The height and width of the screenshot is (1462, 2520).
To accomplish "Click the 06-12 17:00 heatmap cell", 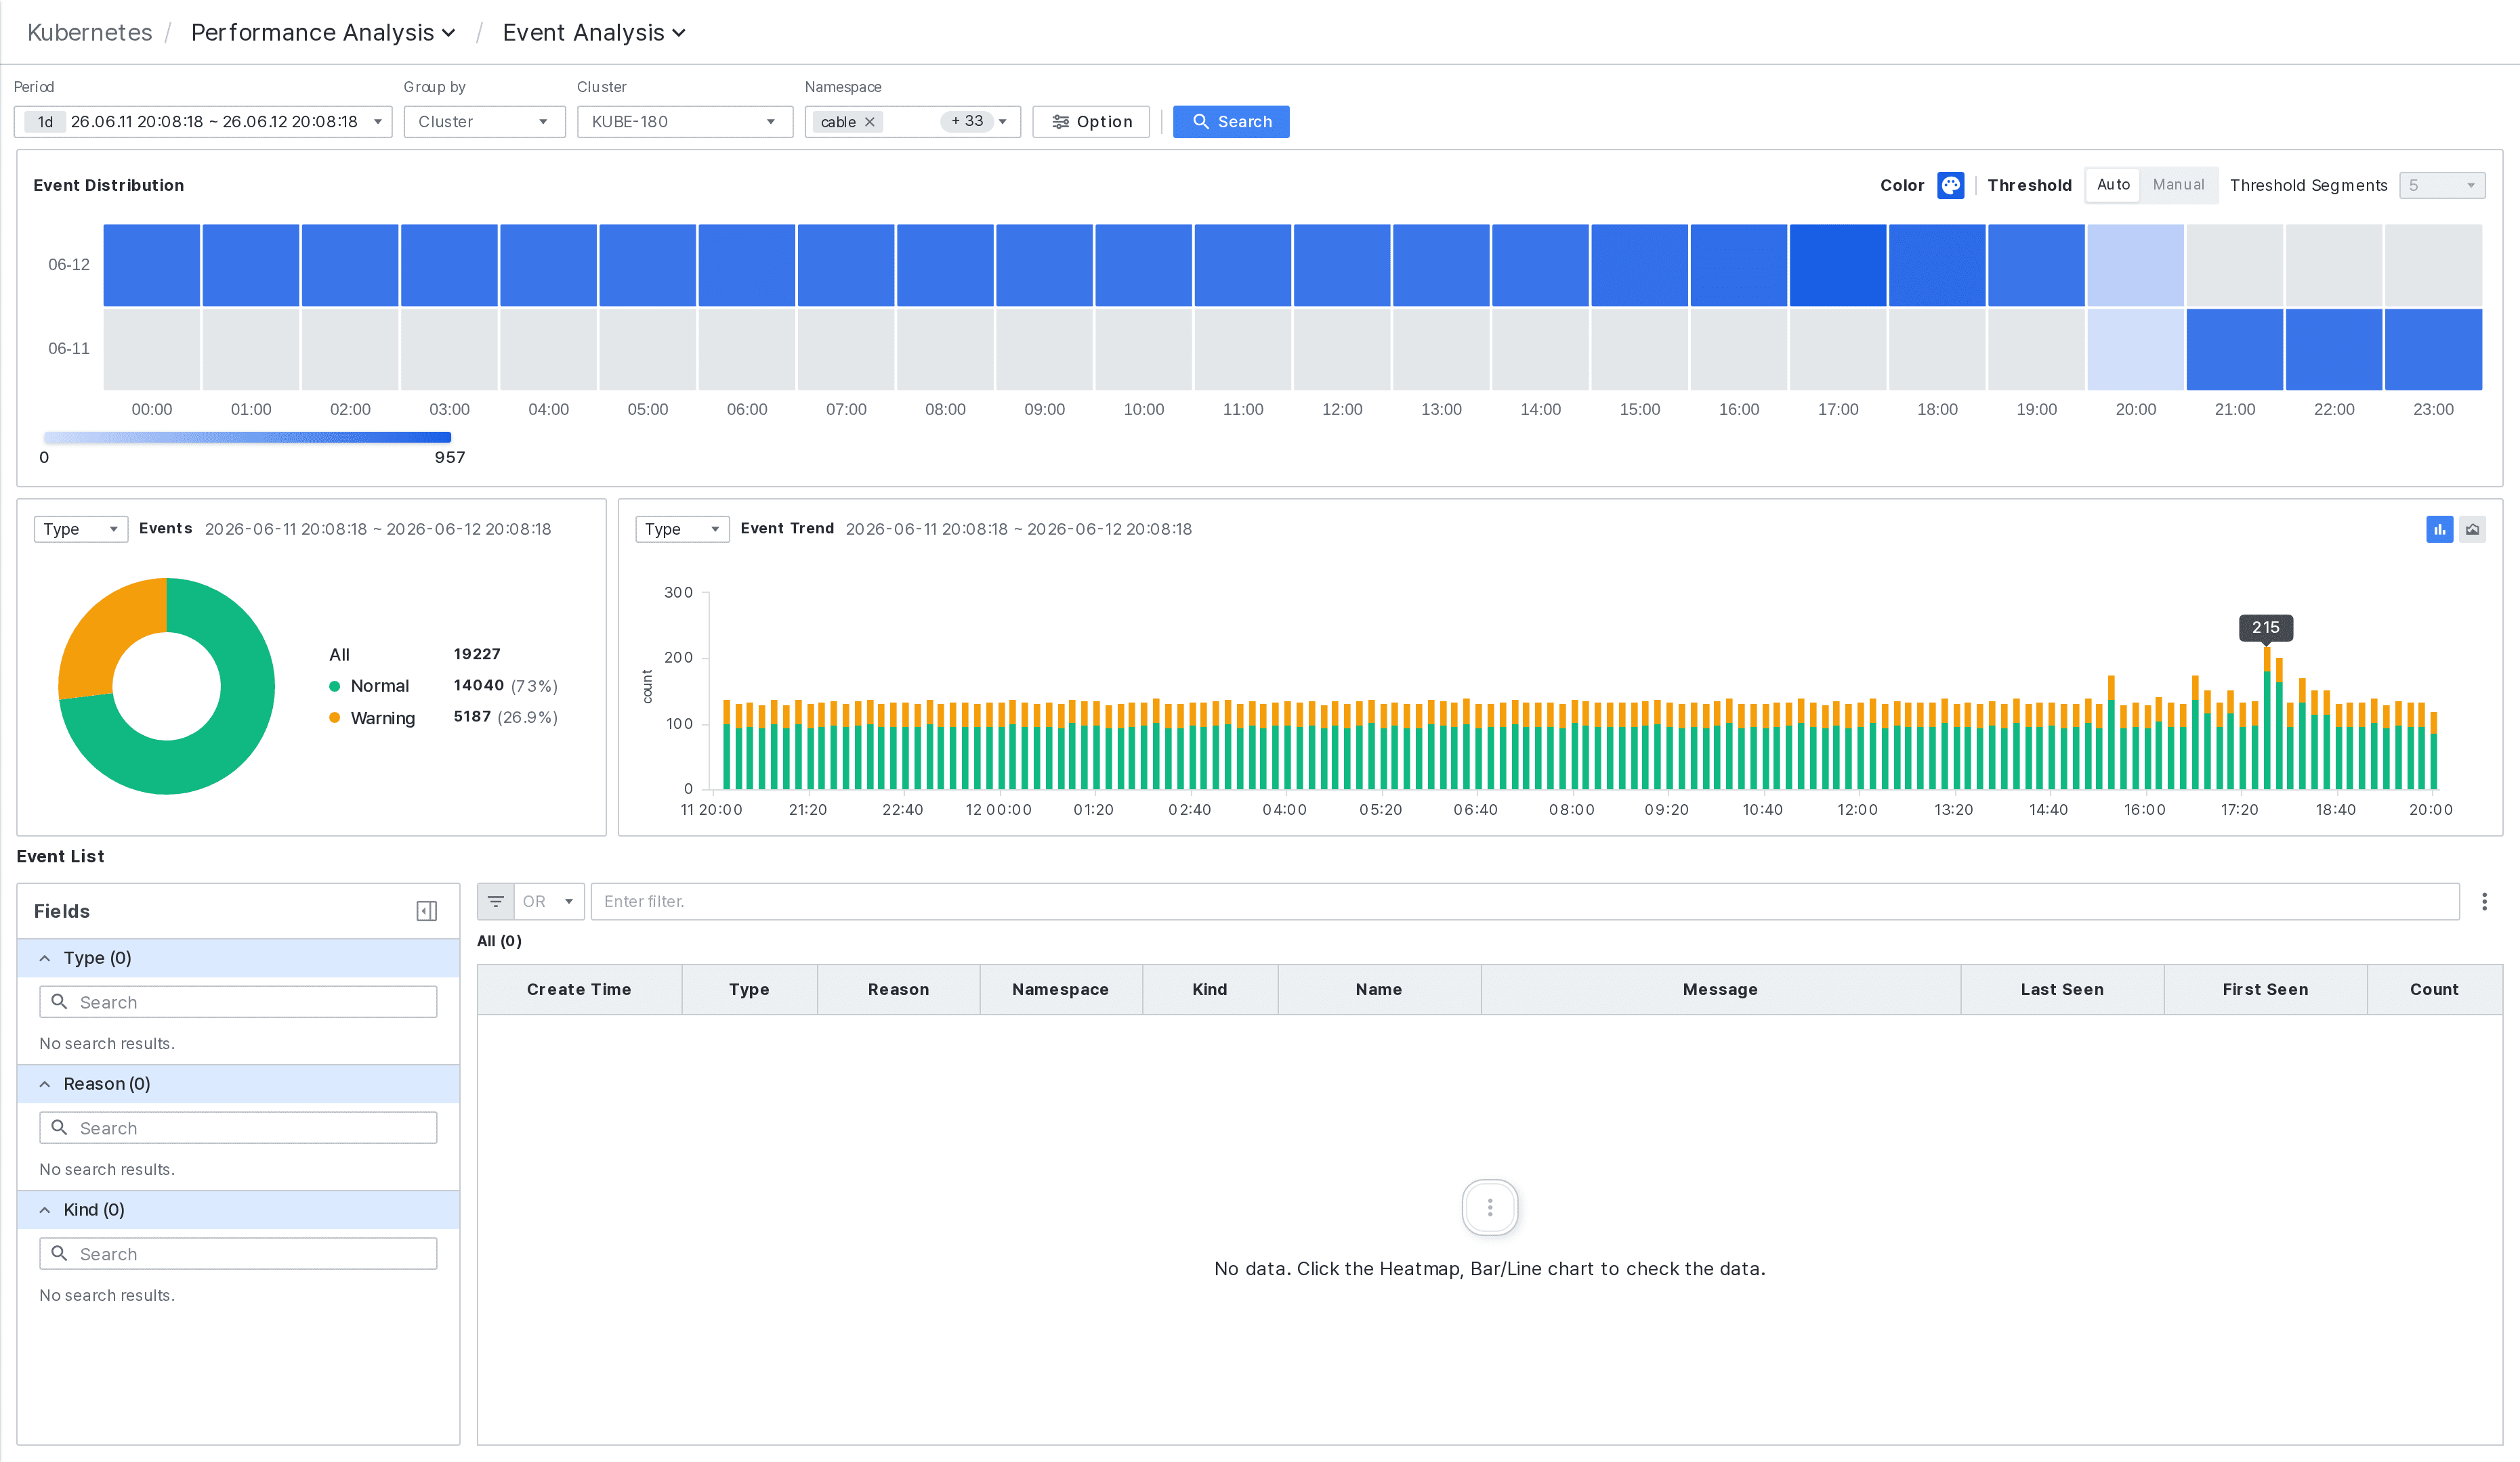I will [x=1838, y=265].
